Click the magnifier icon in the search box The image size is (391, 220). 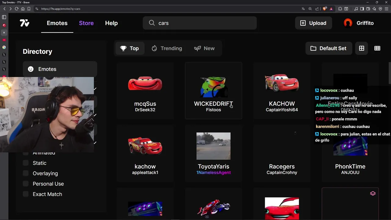tap(152, 23)
